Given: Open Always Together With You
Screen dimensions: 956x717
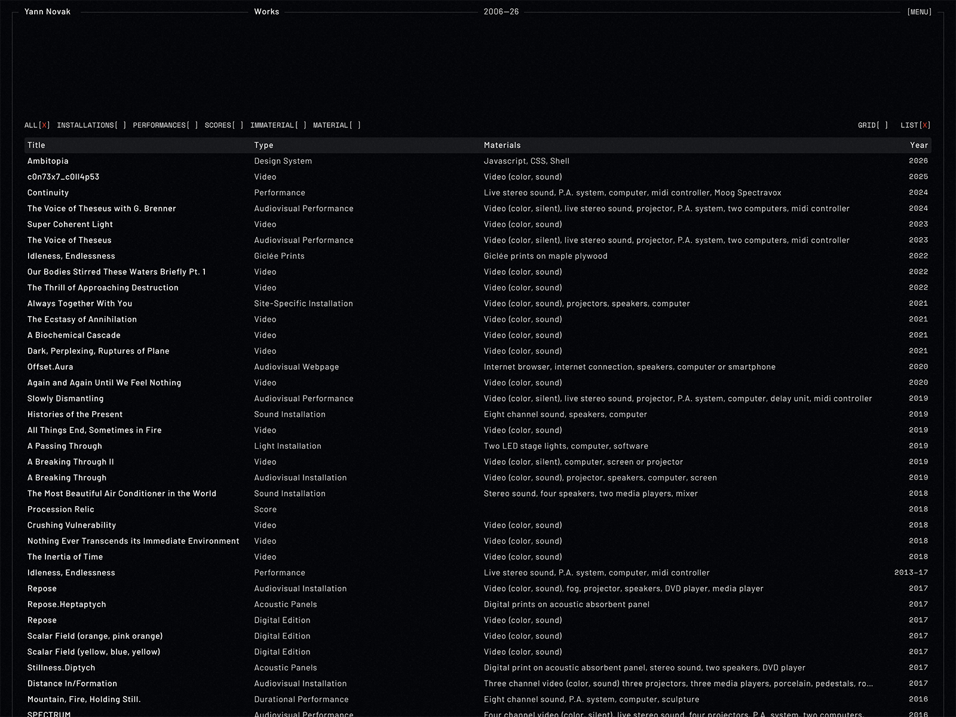Looking at the screenshot, I should click(x=79, y=304).
